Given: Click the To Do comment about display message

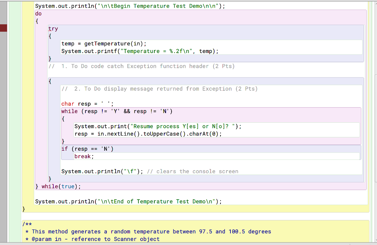Looking at the screenshot, I should click(158, 88).
